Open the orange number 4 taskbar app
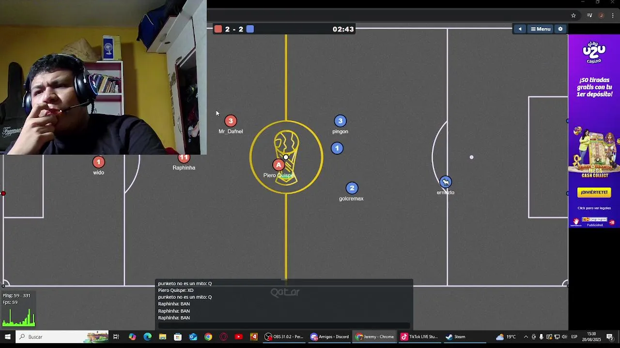Screen dimensions: 620x348 254,337
